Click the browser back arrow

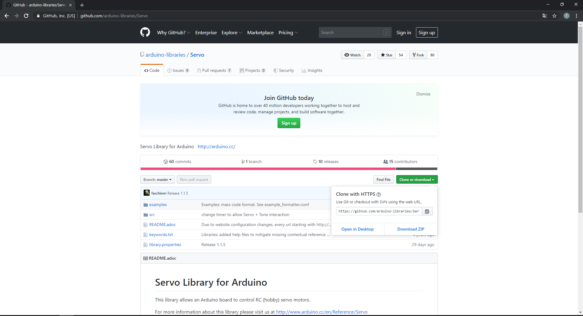[x=7, y=16]
